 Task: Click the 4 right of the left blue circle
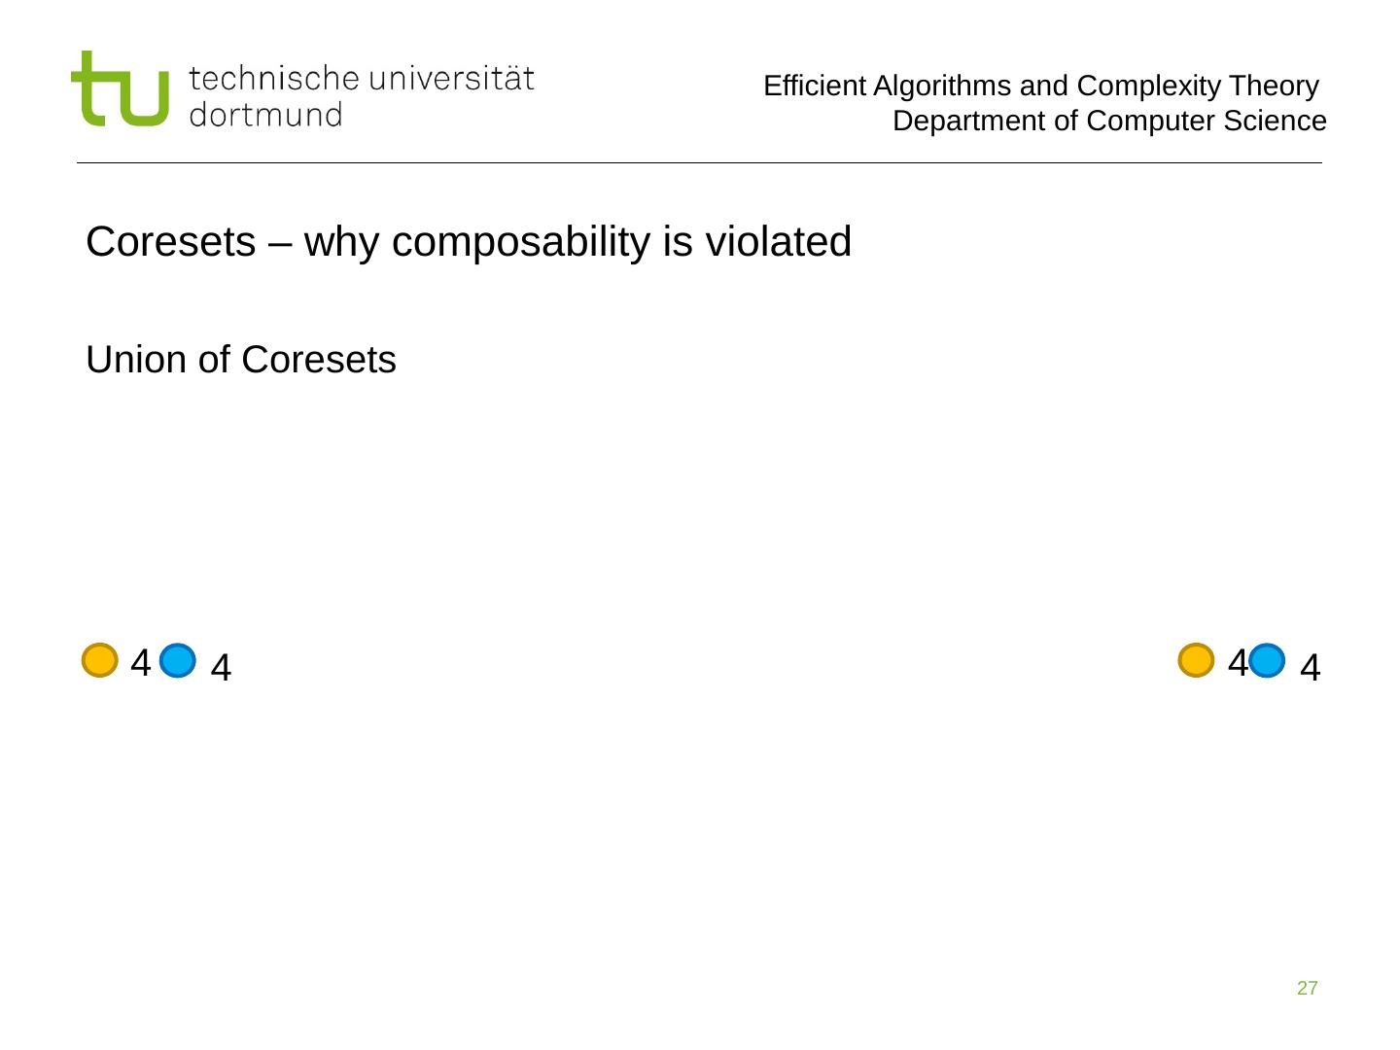221,668
